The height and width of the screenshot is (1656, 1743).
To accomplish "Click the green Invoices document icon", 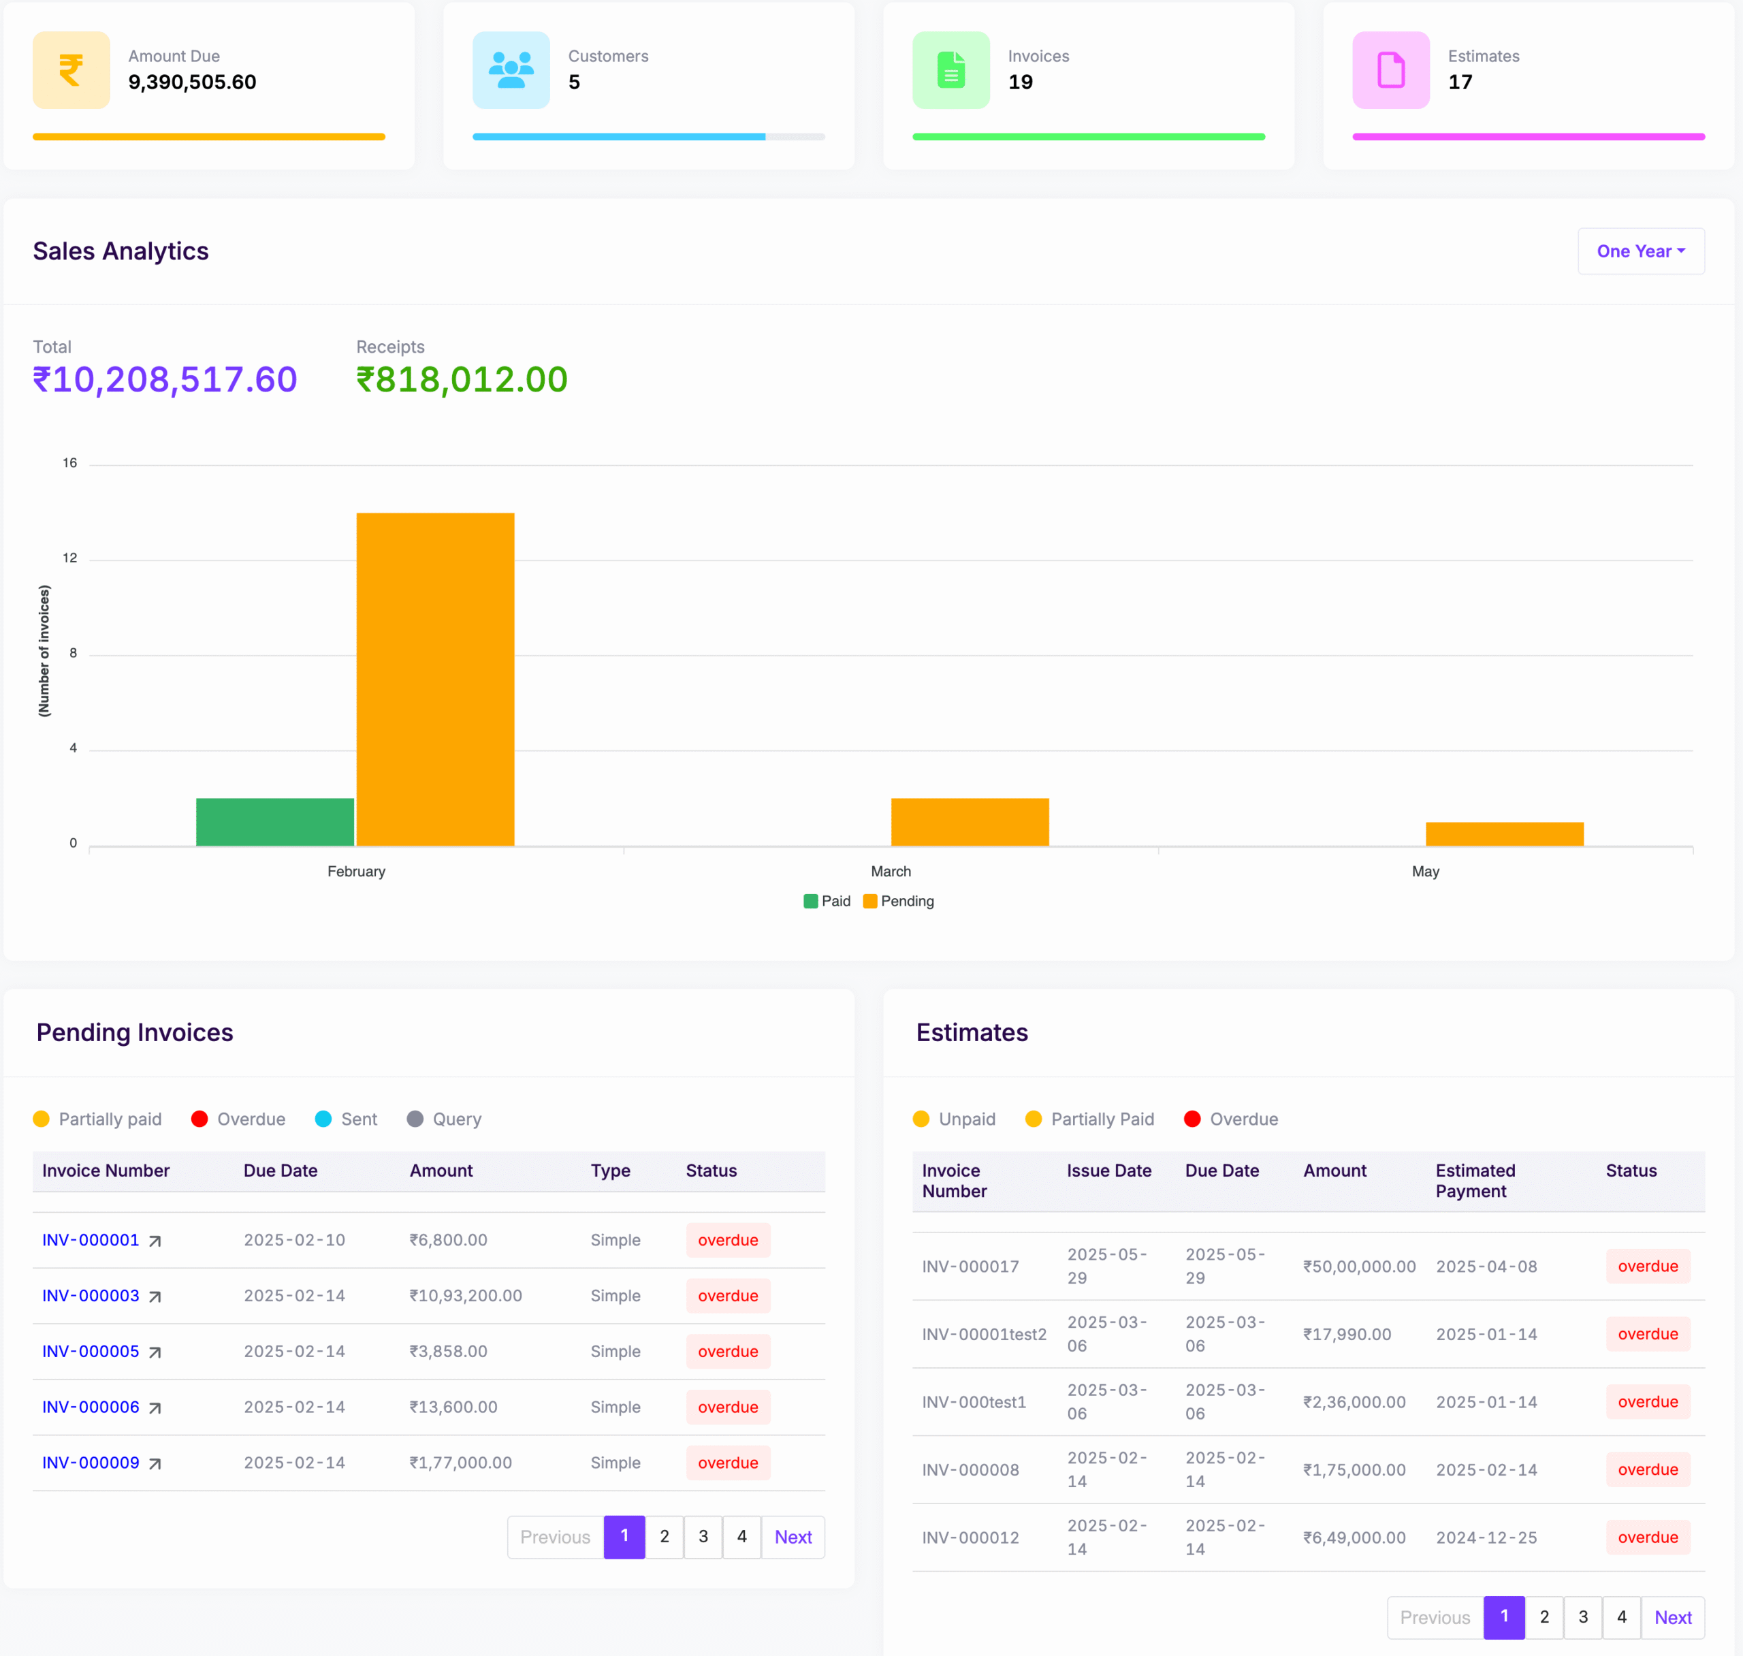I will [x=950, y=71].
